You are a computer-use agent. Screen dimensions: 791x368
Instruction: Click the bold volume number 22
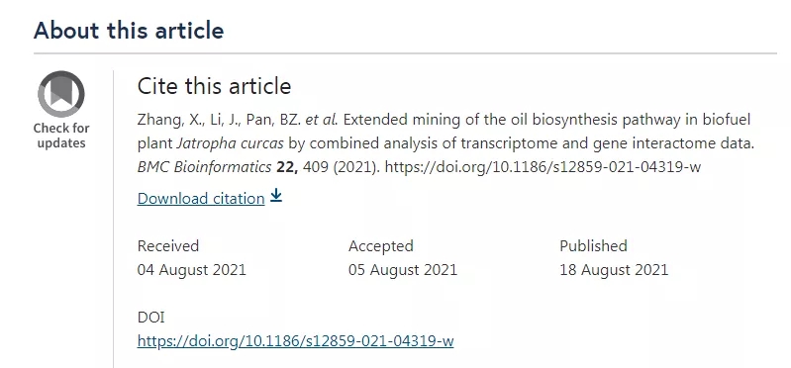pos(287,167)
